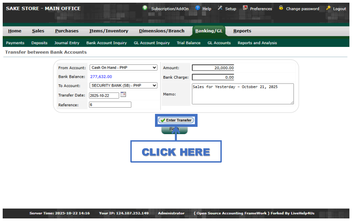Viewport: 353px width, 222px height.
Task: Switch to the Dimensions/Branch tab
Action: 161,31
